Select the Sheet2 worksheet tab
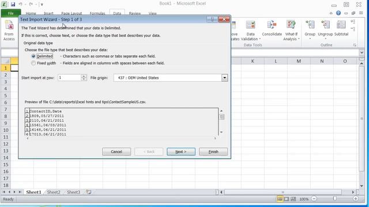 pos(54,192)
